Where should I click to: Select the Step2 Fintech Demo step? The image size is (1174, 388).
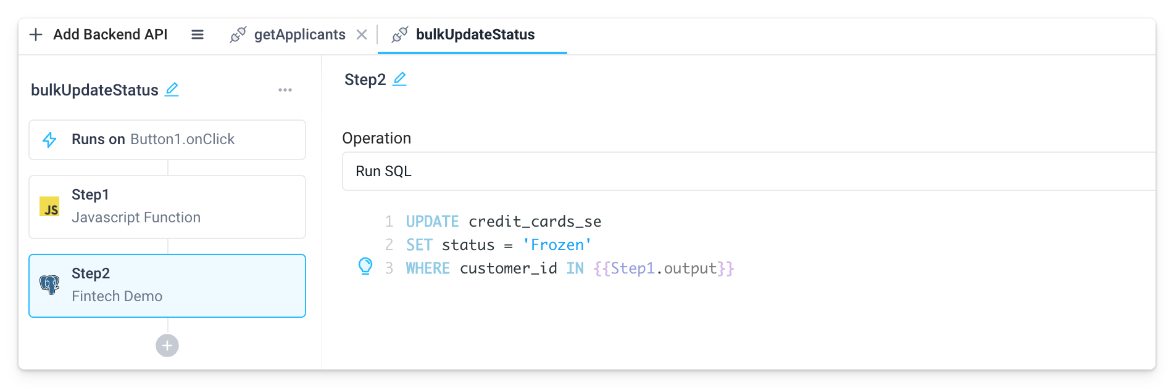(167, 285)
